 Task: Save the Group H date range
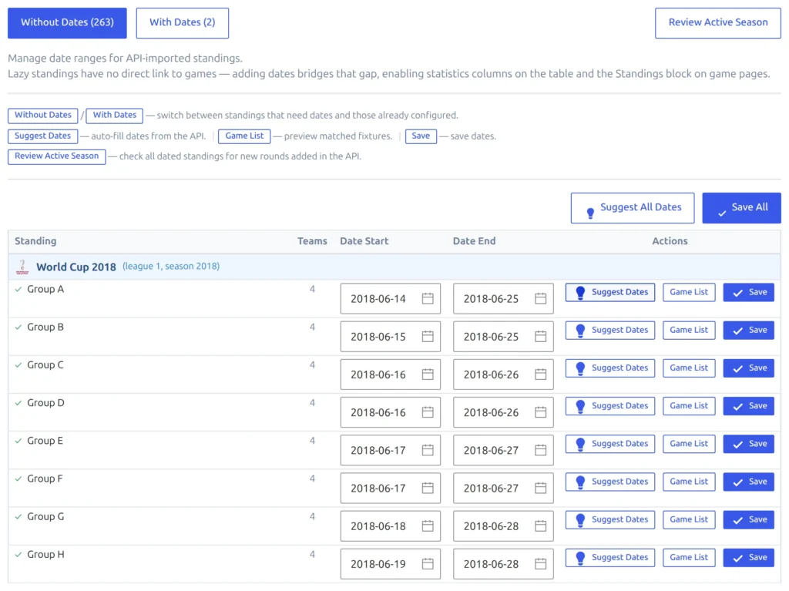(x=749, y=557)
